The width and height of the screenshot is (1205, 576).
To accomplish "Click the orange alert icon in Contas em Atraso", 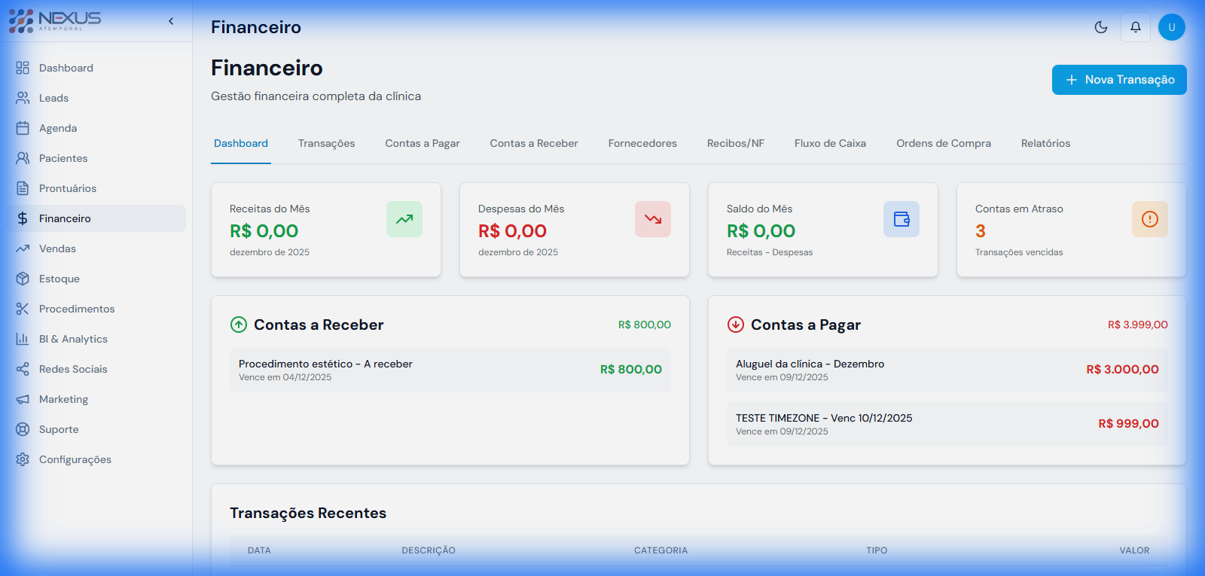I will (x=1150, y=219).
